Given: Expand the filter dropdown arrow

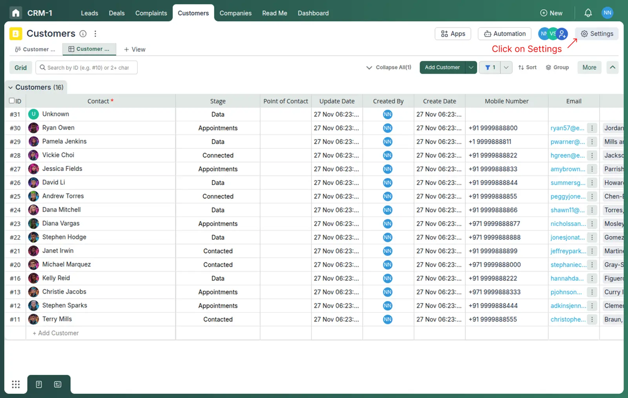Looking at the screenshot, I should click(506, 67).
